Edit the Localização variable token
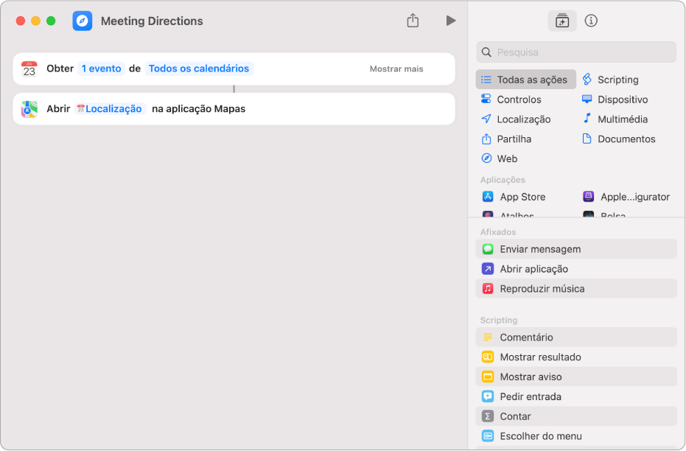 pyautogui.click(x=110, y=108)
